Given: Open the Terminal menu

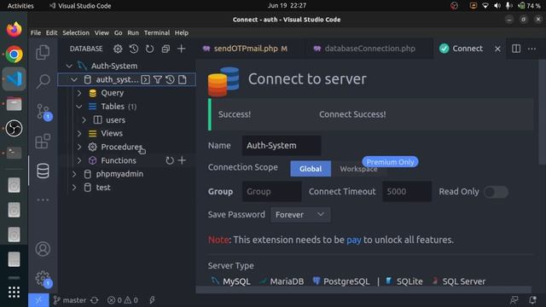Looking at the screenshot, I should tap(157, 32).
